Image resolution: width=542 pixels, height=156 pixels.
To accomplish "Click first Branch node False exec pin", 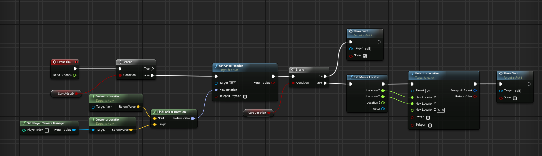I will 152,75.
